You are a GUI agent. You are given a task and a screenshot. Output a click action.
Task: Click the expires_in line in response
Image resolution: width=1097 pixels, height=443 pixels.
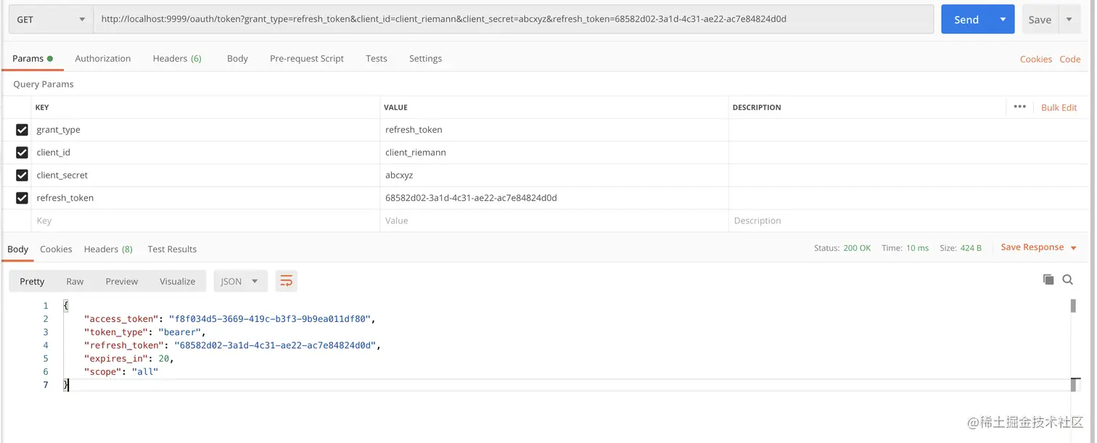pyautogui.click(x=129, y=358)
